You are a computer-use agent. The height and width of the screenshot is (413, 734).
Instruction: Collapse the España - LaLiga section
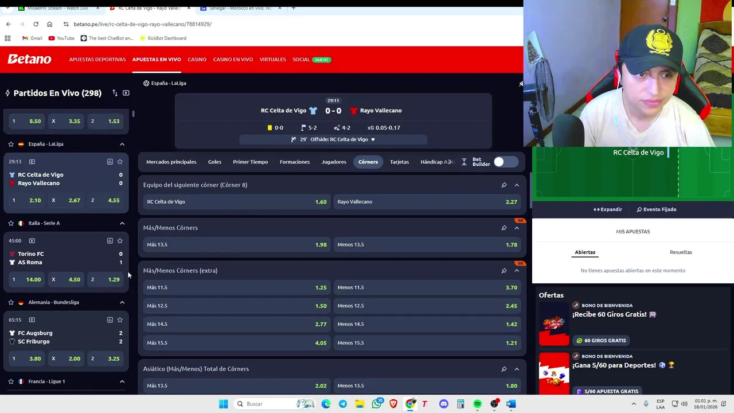click(x=122, y=144)
